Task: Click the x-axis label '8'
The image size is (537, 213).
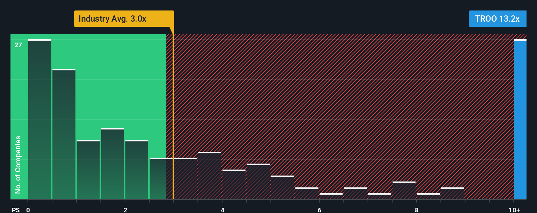Action: coord(417,210)
